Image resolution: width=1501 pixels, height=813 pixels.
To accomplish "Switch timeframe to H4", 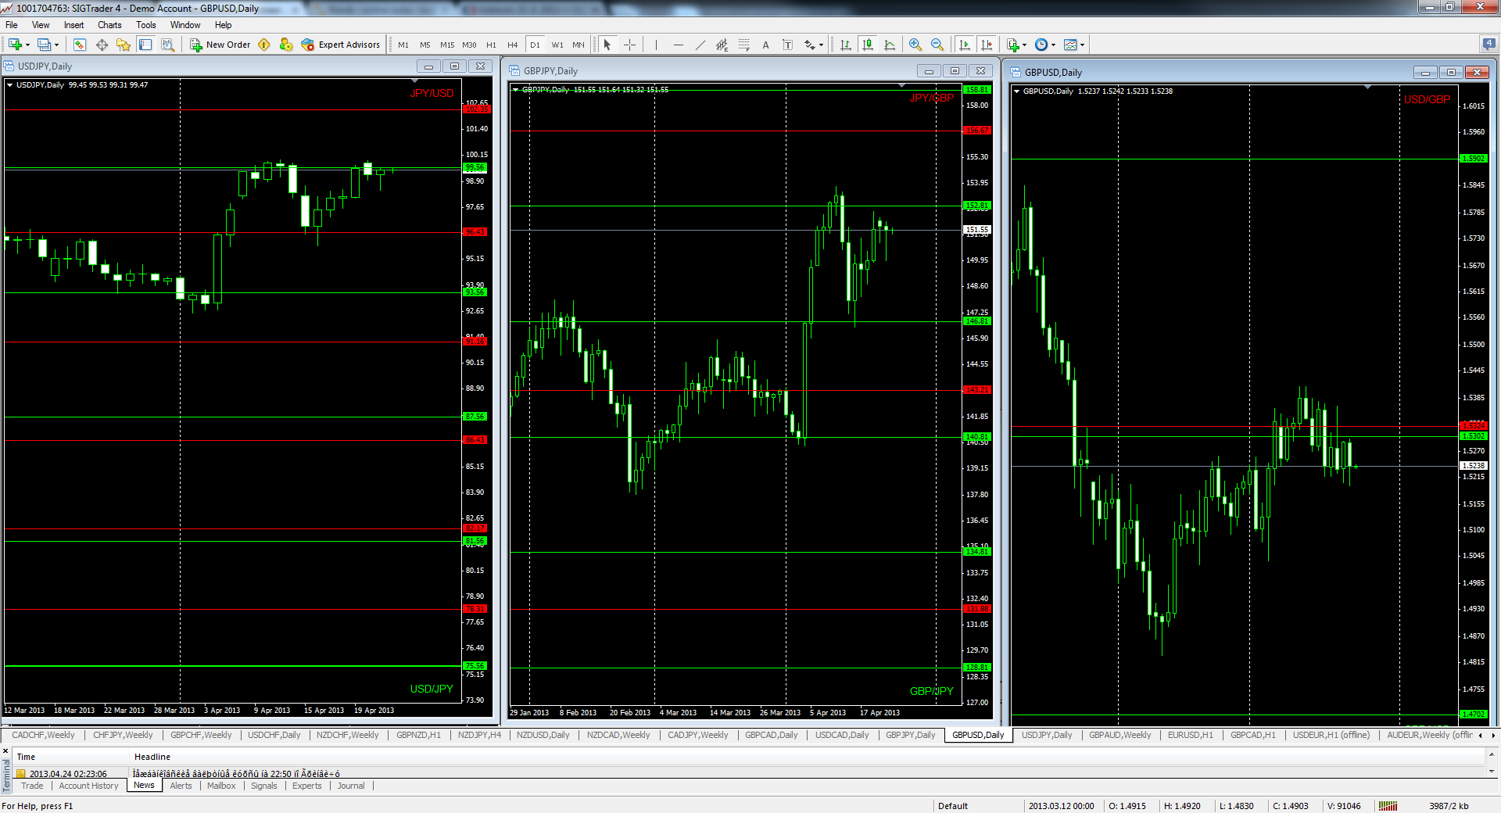I will coord(513,45).
